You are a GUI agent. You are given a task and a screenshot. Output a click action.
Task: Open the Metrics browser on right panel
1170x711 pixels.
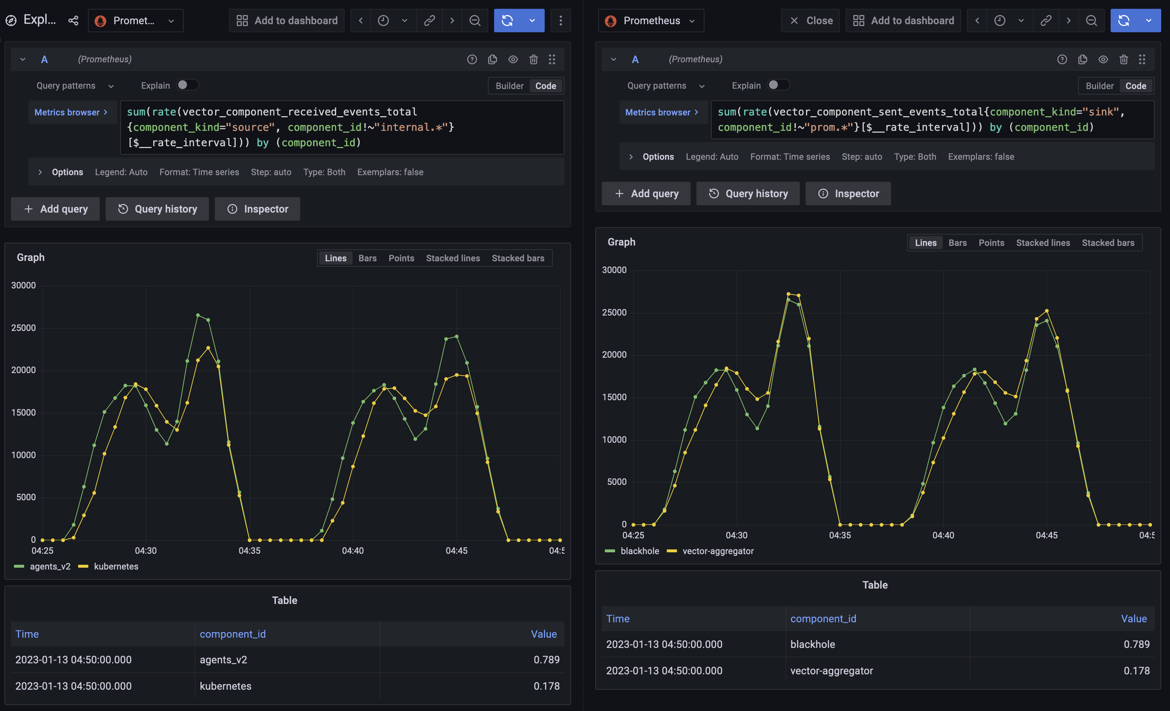pyautogui.click(x=662, y=112)
